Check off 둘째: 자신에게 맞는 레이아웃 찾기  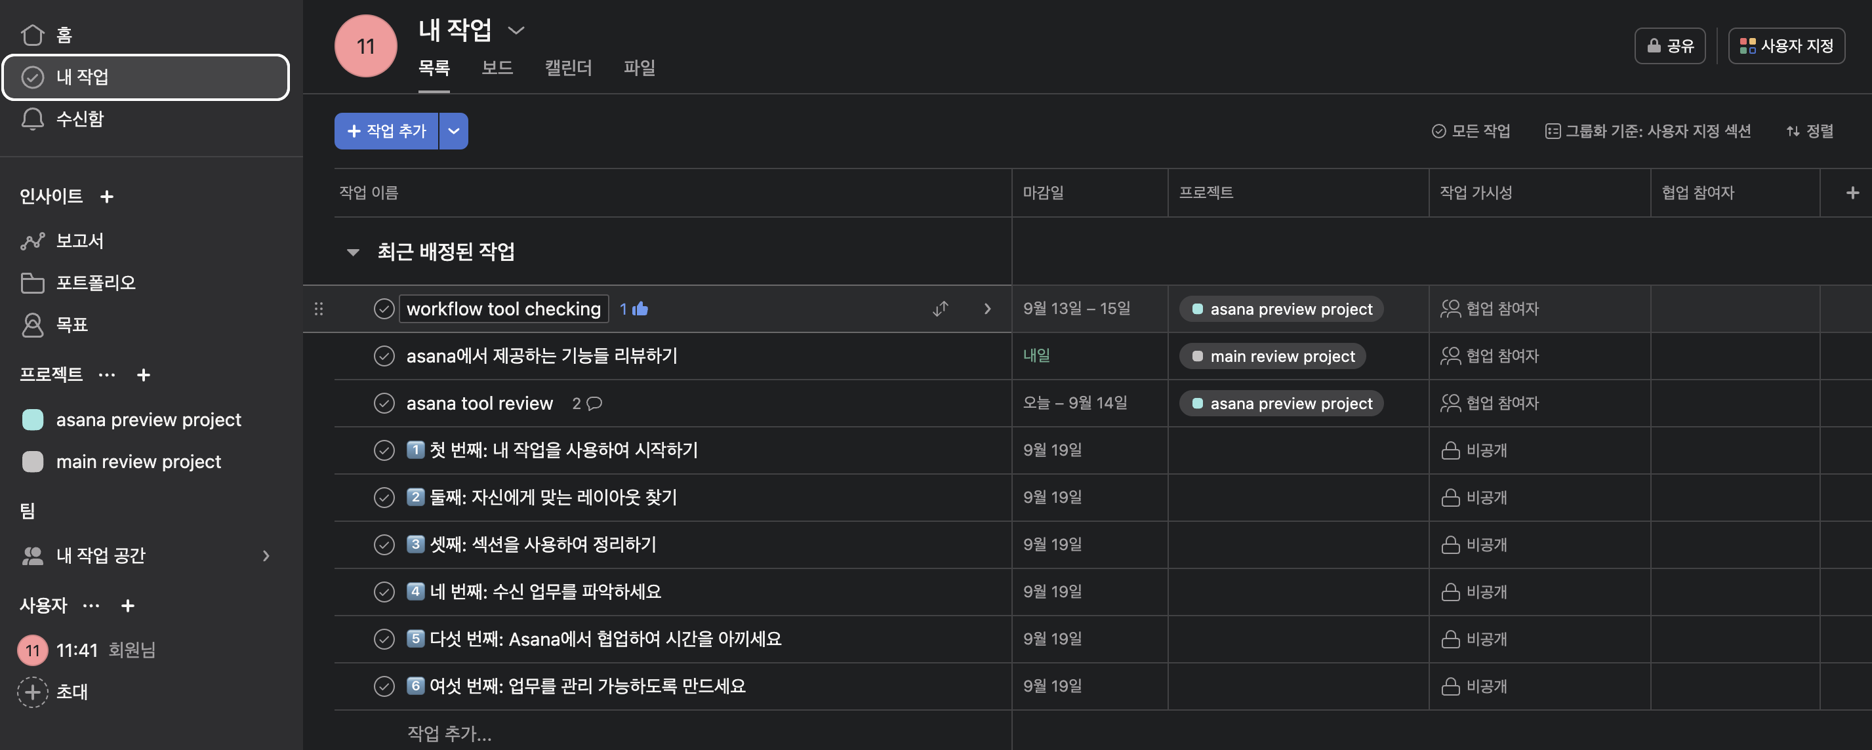pyautogui.click(x=384, y=498)
